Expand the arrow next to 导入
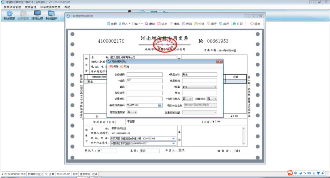The width and height of the screenshot is (330, 178). point(130,24)
